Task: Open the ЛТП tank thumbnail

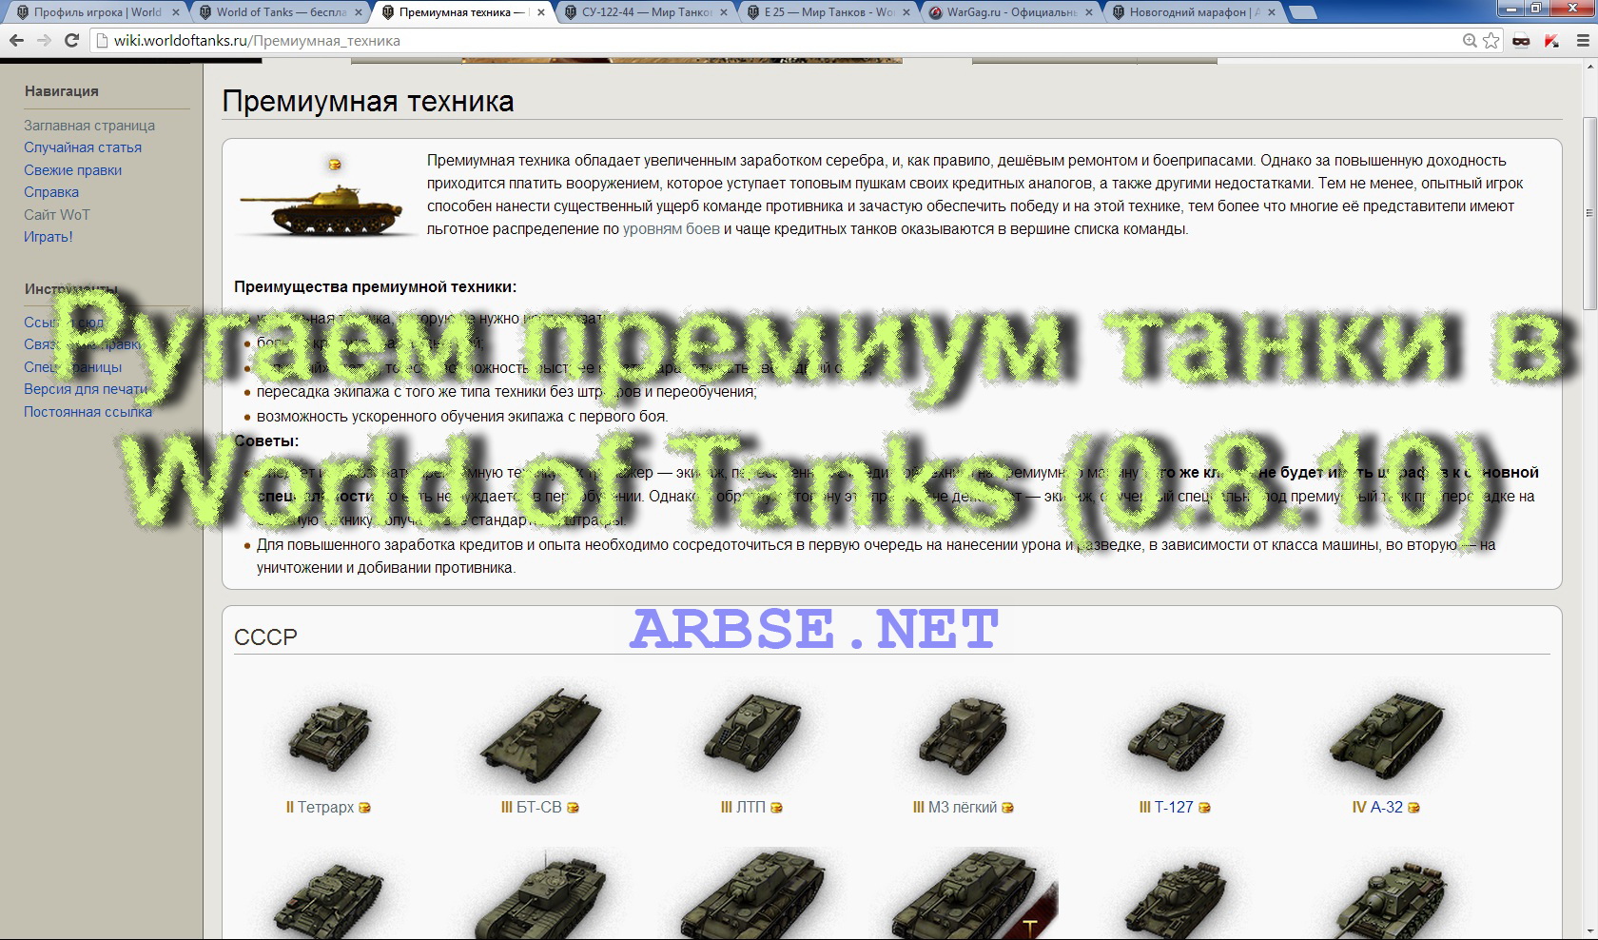Action: (x=751, y=737)
